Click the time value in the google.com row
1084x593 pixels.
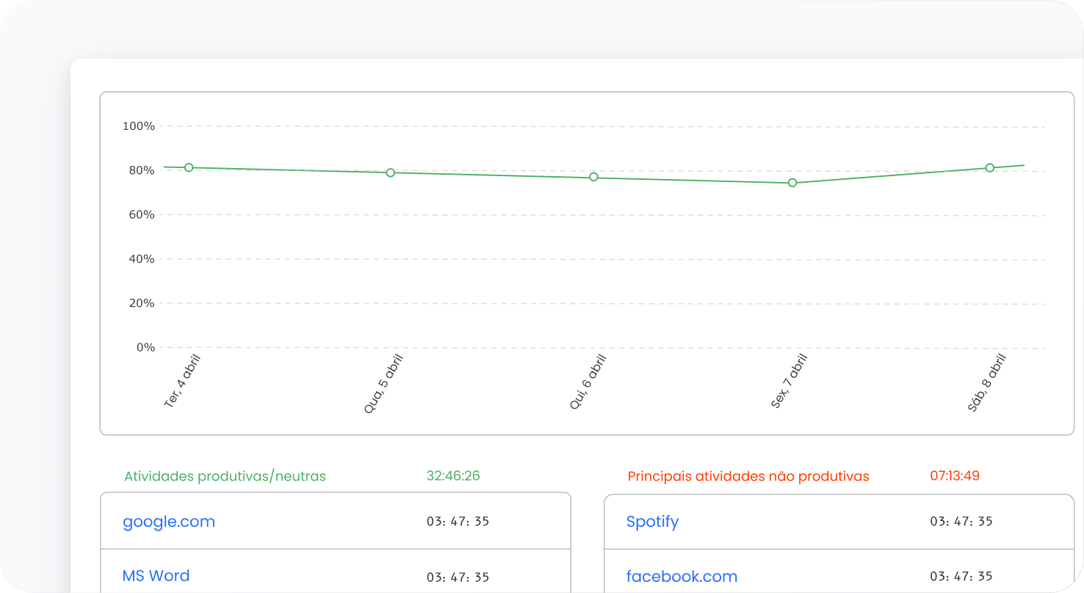458,522
